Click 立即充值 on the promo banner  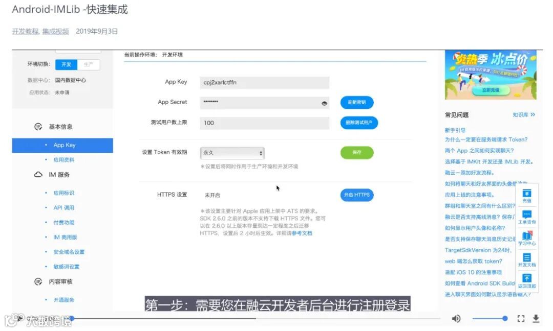491,90
